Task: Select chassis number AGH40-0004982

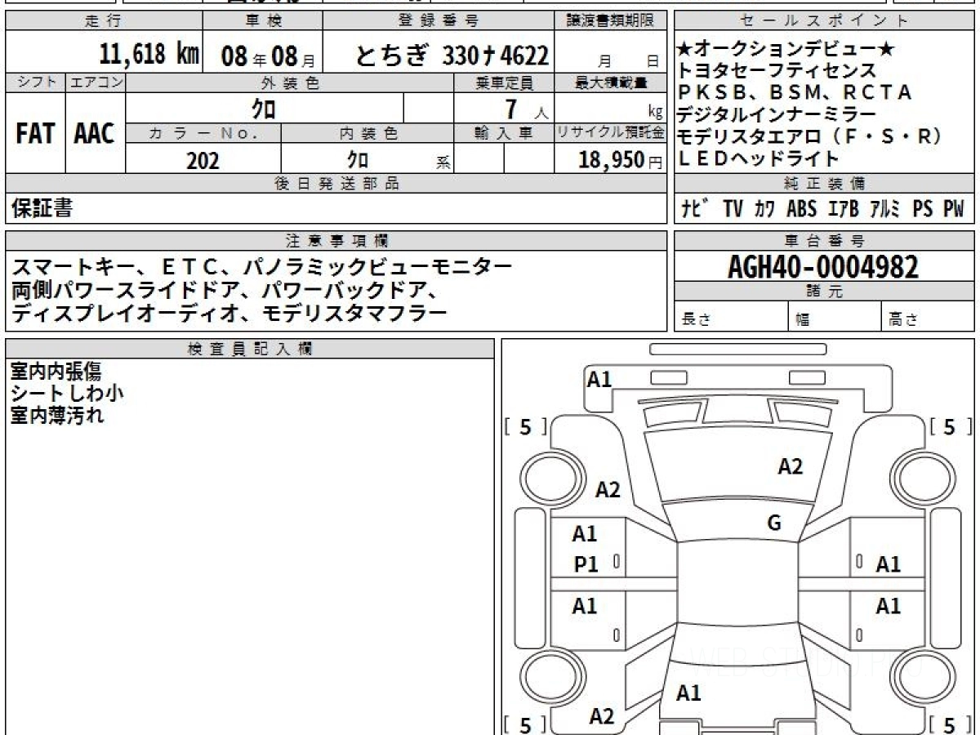Action: pyautogui.click(x=823, y=267)
